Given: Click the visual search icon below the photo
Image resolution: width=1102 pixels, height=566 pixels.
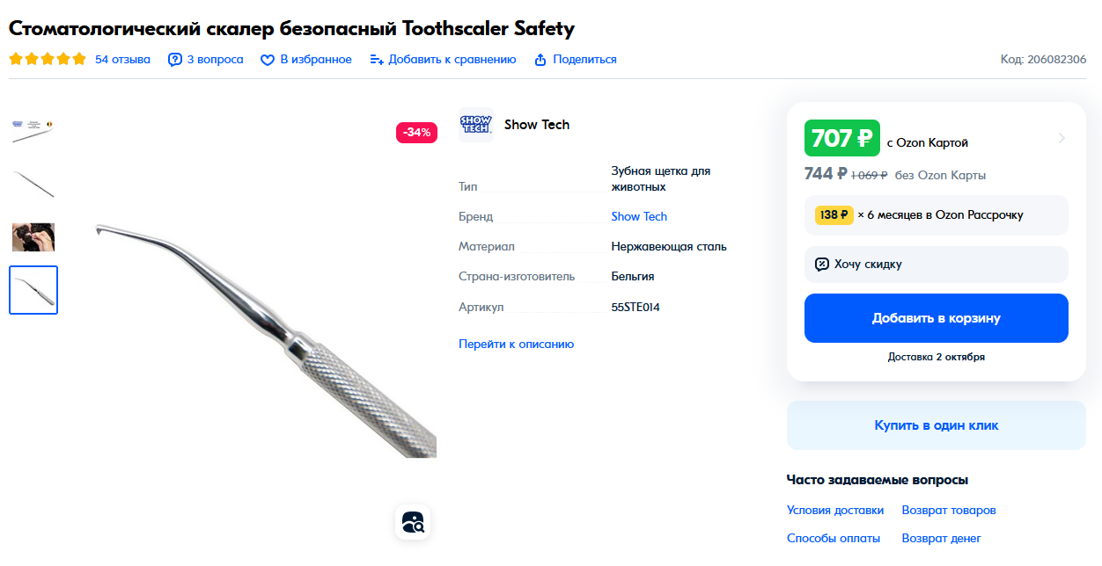Looking at the screenshot, I should coord(413,522).
